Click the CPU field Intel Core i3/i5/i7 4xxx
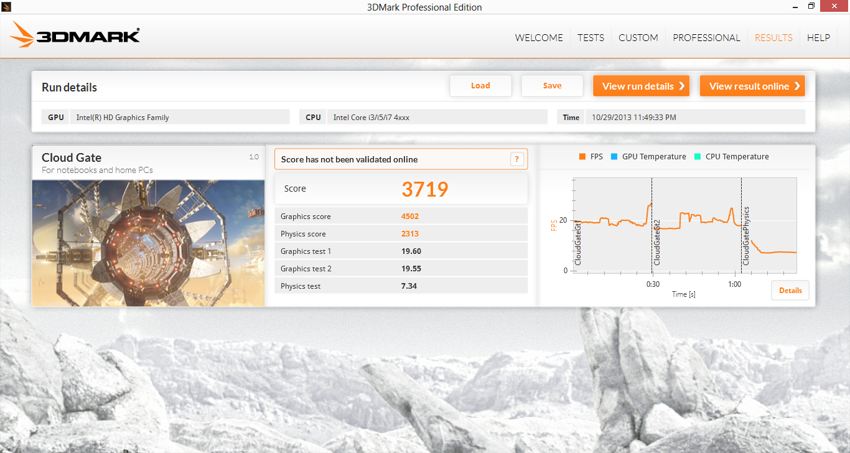 coord(437,117)
